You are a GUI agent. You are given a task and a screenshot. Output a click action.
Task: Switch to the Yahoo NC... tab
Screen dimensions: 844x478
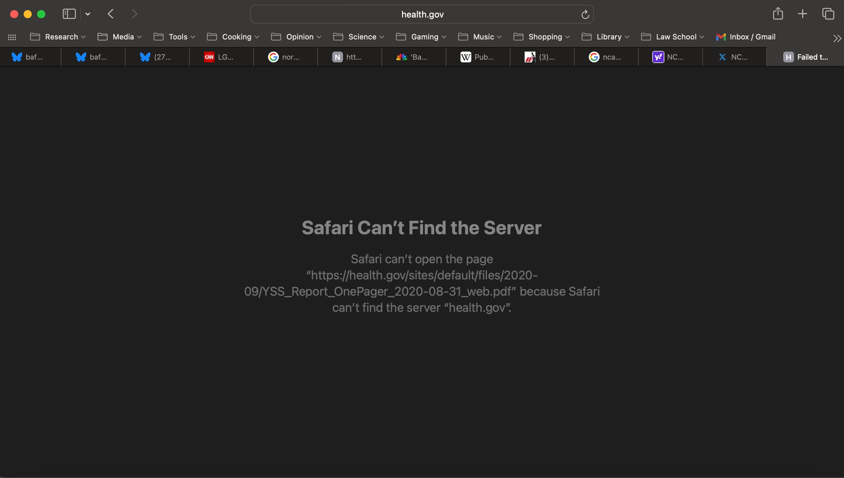(x=670, y=57)
